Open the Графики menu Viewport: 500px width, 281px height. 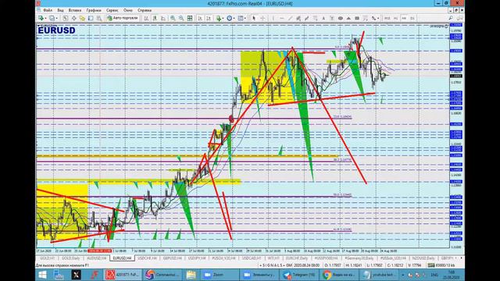pyautogui.click(x=94, y=10)
